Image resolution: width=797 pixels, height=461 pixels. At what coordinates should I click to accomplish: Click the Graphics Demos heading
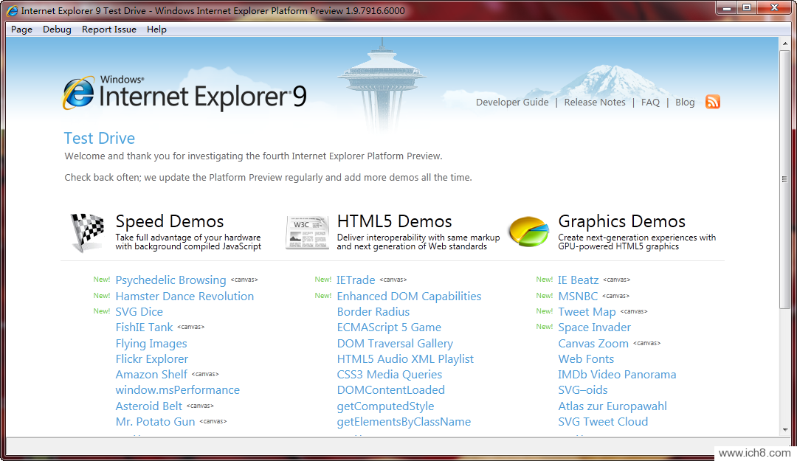coord(621,221)
